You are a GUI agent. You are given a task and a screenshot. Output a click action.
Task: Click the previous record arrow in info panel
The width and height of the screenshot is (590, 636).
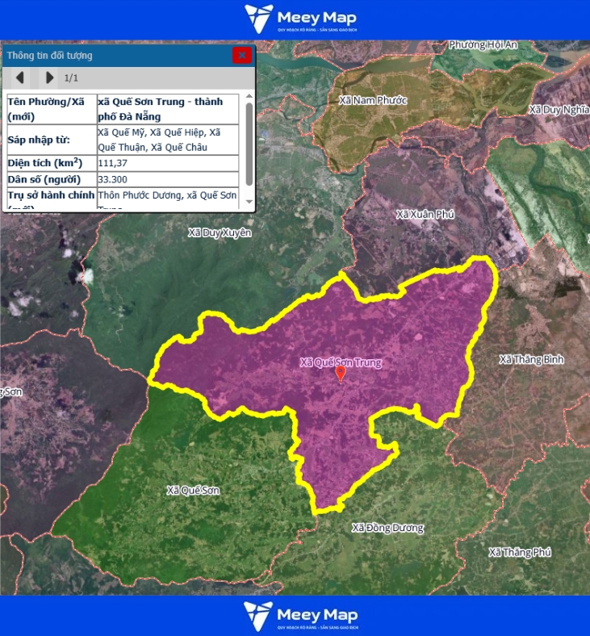tap(20, 77)
